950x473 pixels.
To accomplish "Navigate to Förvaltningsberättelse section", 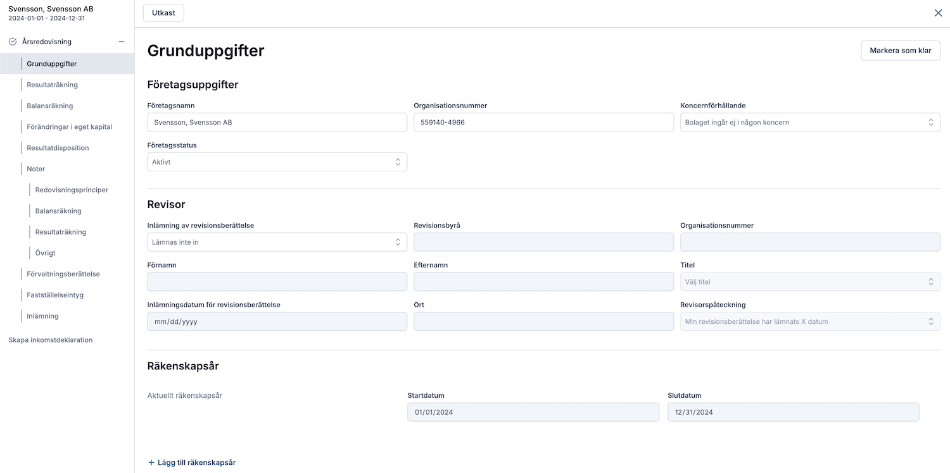I will tap(63, 274).
